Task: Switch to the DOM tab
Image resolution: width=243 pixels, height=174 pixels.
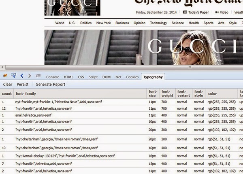Action: (x=107, y=77)
